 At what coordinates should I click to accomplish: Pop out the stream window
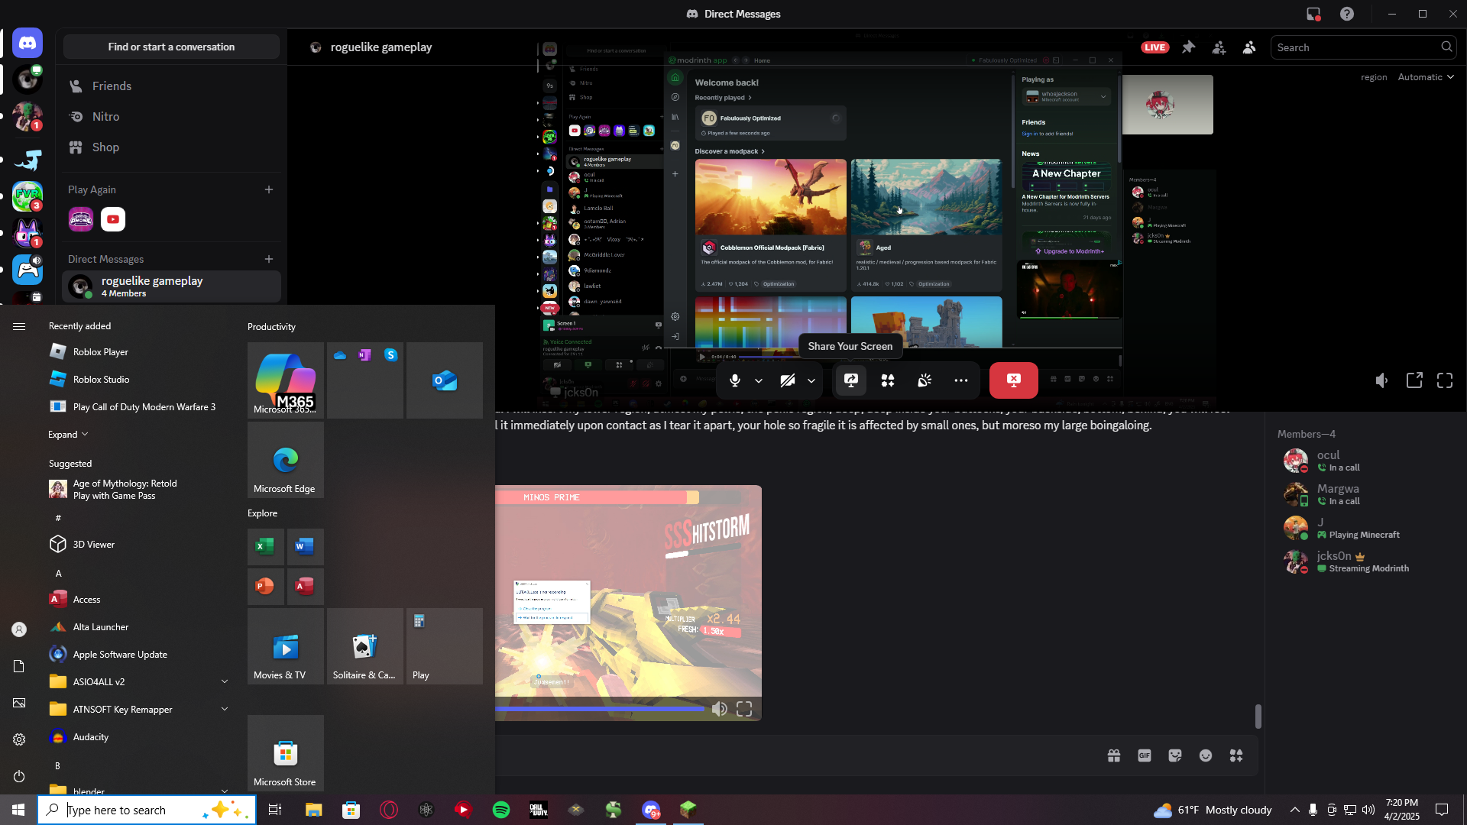[1414, 380]
